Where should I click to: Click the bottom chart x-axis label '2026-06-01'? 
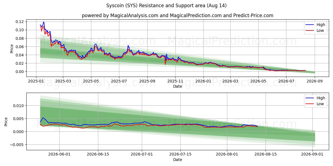pyautogui.click(x=59, y=155)
